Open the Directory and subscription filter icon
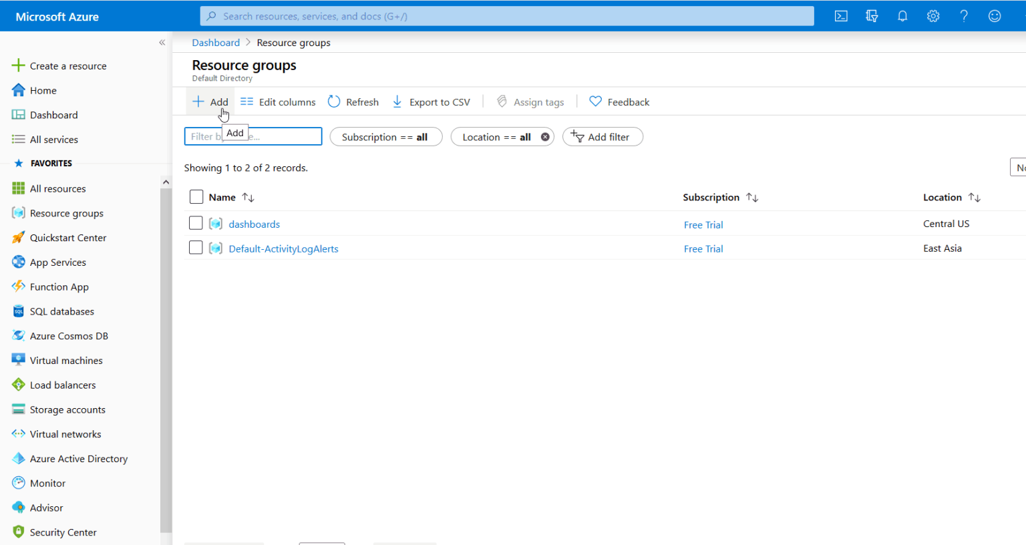Viewport: 1026px width, 545px height. 872,16
